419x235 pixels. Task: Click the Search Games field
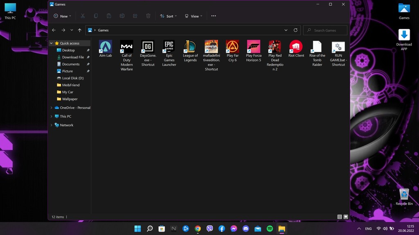pos(325,30)
